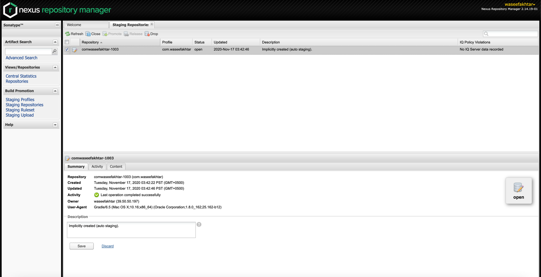Select the comwaseefakhtar-1003 repository name cell
The width and height of the screenshot is (541, 277).
point(100,50)
